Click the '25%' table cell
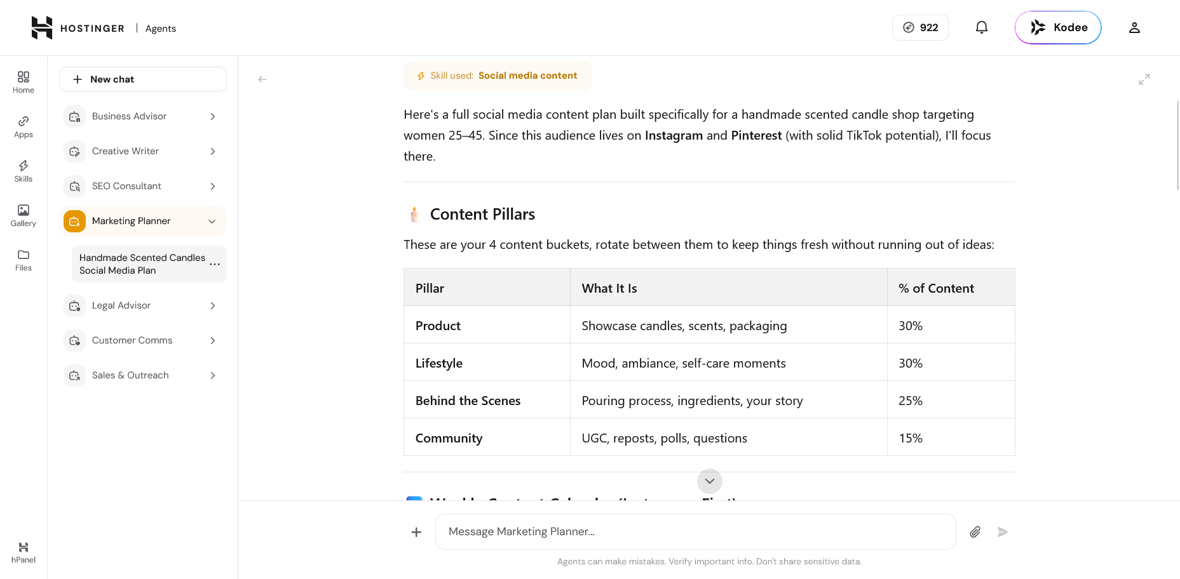This screenshot has width=1180, height=579. tap(951, 400)
